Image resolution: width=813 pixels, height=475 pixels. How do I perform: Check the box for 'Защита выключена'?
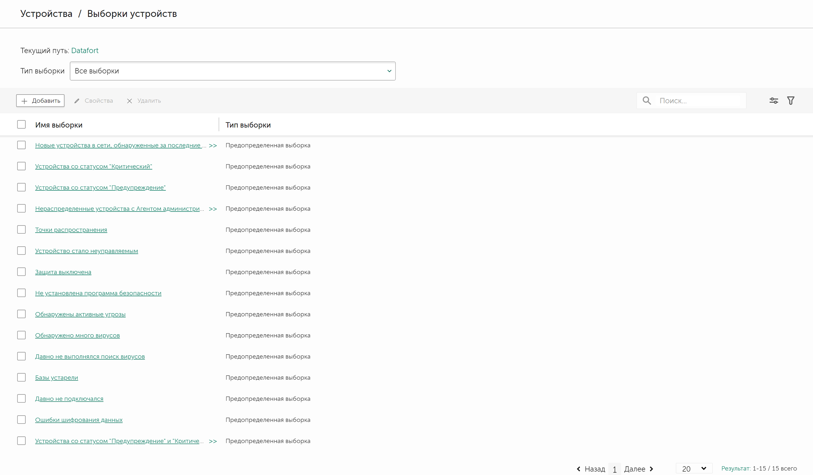pos(21,272)
